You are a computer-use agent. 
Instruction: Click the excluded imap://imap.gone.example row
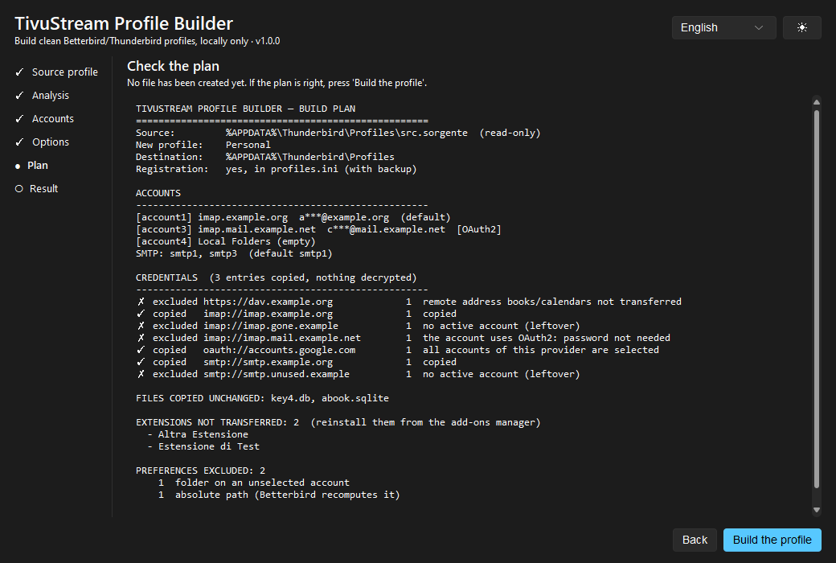tap(358, 326)
